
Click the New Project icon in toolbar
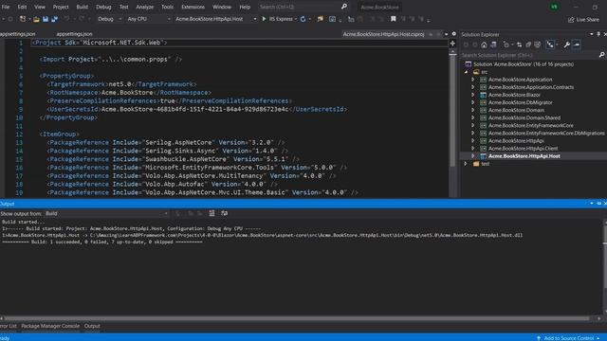[x=23, y=19]
